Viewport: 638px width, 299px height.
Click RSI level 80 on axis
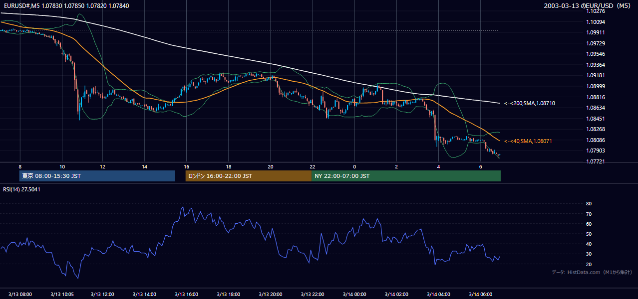tap(589, 204)
